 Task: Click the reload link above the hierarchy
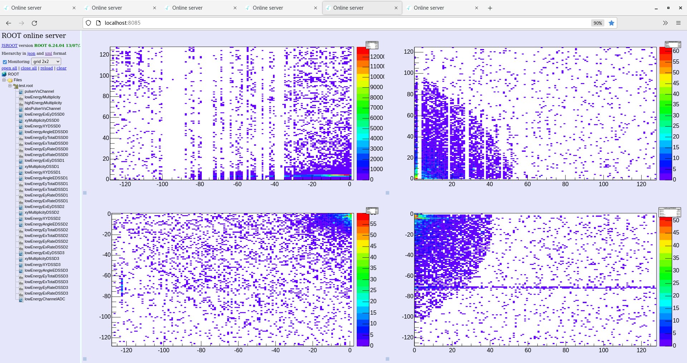(47, 68)
